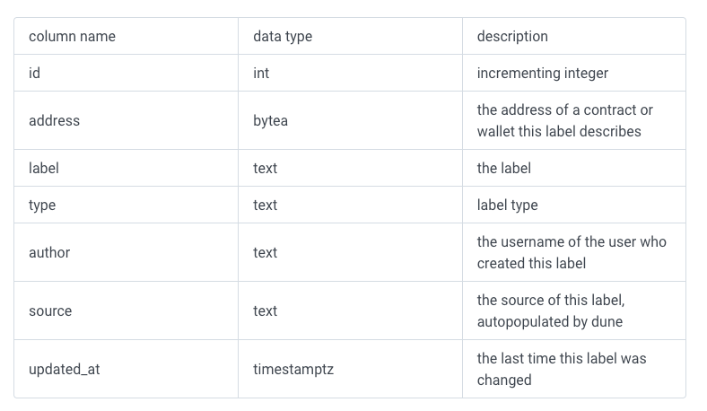Select the 'incrementing integer' description text
This screenshot has height=411, width=707.
(x=543, y=73)
